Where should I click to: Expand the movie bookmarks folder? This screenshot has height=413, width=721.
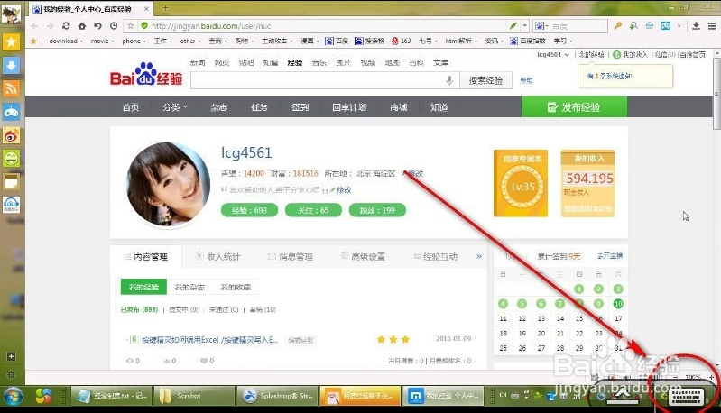click(x=102, y=41)
